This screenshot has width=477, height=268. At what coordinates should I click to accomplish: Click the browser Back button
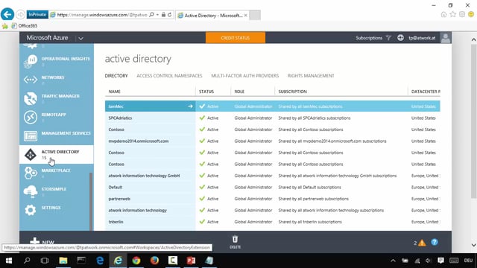point(7,14)
